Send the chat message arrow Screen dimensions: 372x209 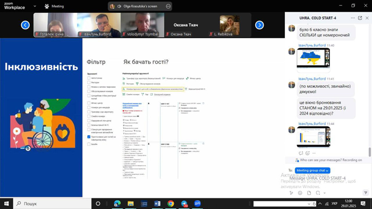[x=366, y=193]
